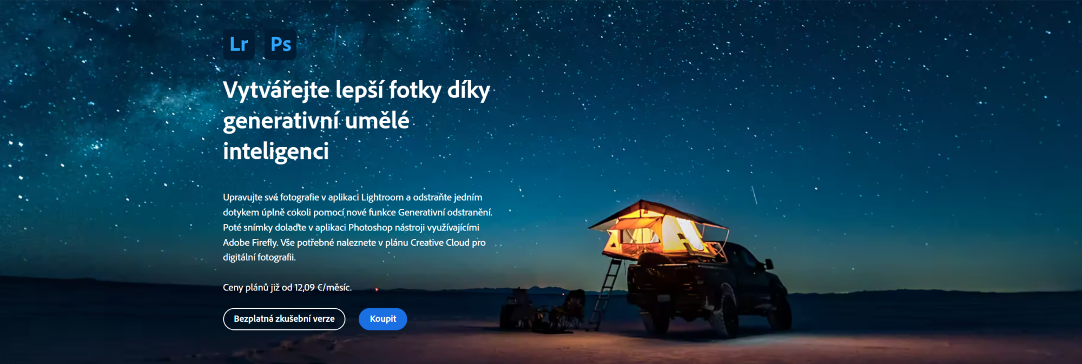Open the Bezplatná zkušební verze button
This screenshot has width=1082, height=364.
tap(284, 319)
